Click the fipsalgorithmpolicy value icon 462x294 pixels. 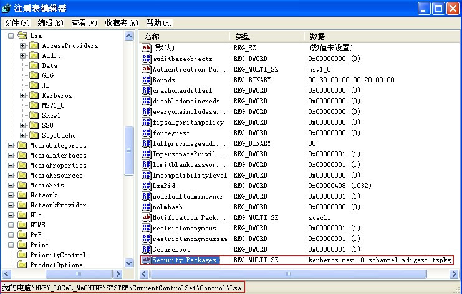(x=147, y=122)
